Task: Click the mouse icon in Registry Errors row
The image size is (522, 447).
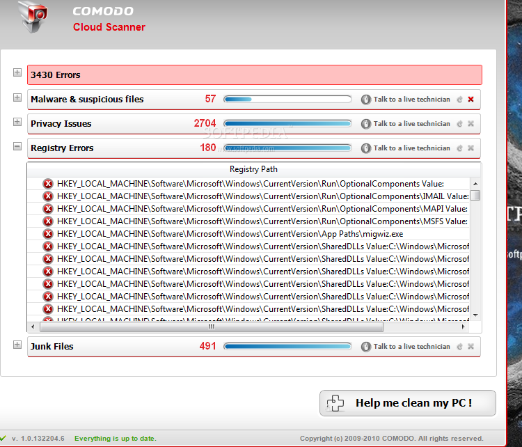Action: click(365, 148)
